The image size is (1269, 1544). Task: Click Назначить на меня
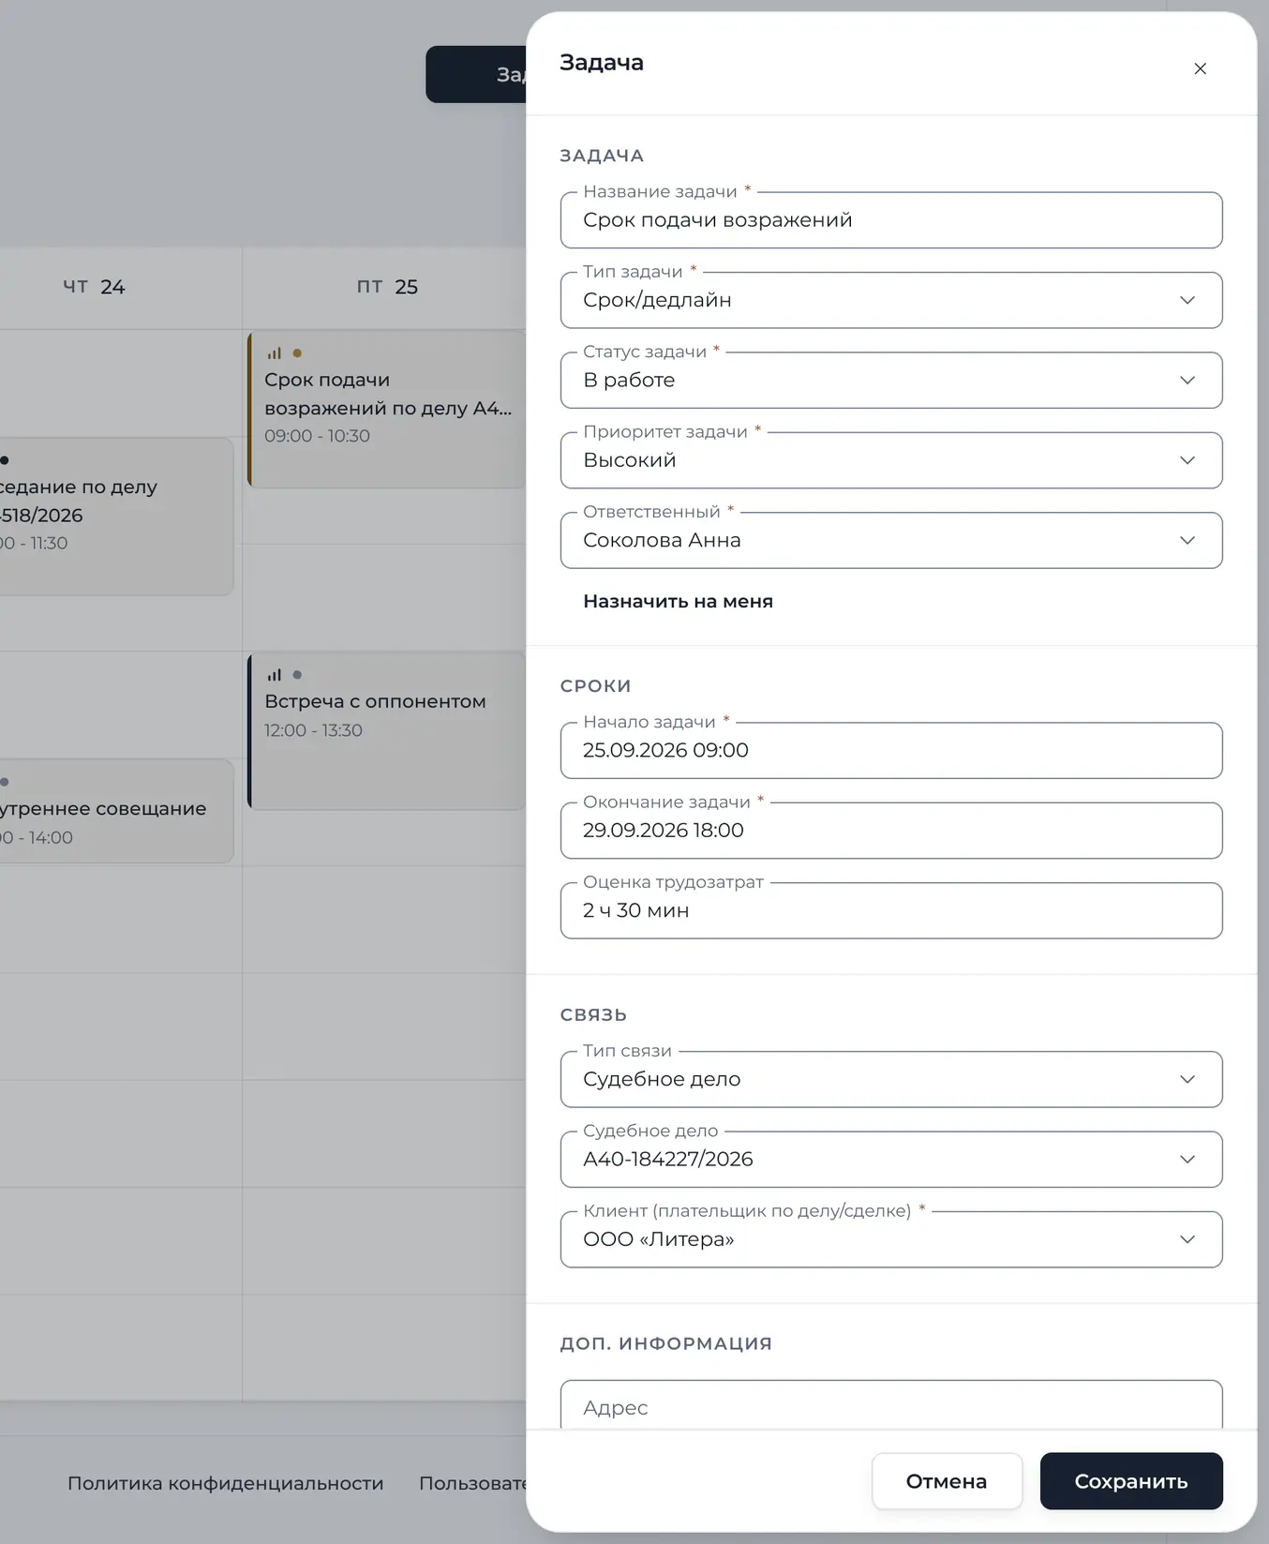coord(678,602)
